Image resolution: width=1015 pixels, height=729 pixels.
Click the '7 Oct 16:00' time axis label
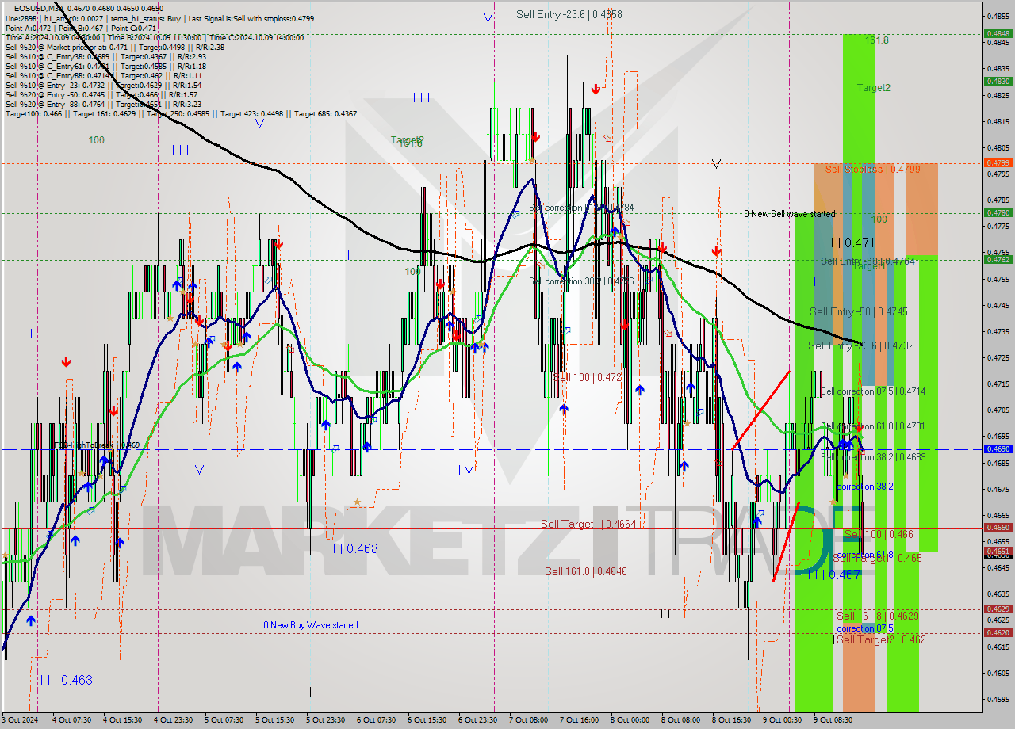(x=579, y=720)
